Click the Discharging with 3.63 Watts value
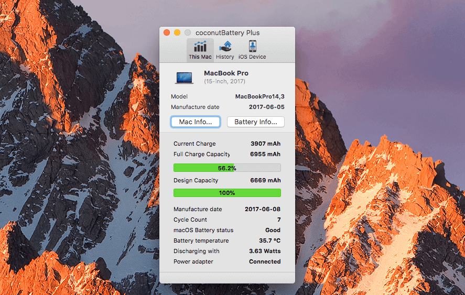Viewport: 465px width, 295px height. (264, 251)
